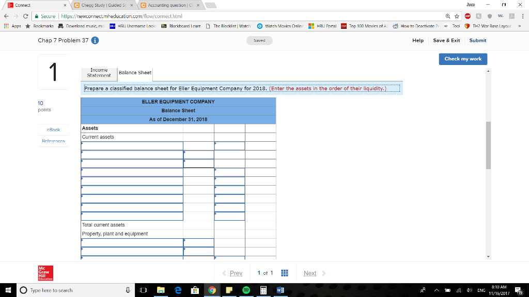529x297 pixels.
Task: Open Windows Start menu
Action: click(x=8, y=290)
